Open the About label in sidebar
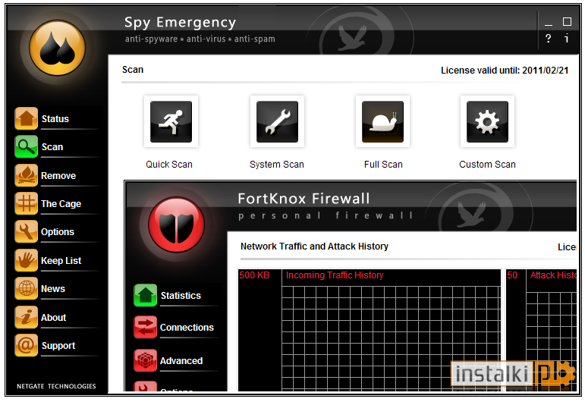This screenshot has width=585, height=402. coord(53,318)
